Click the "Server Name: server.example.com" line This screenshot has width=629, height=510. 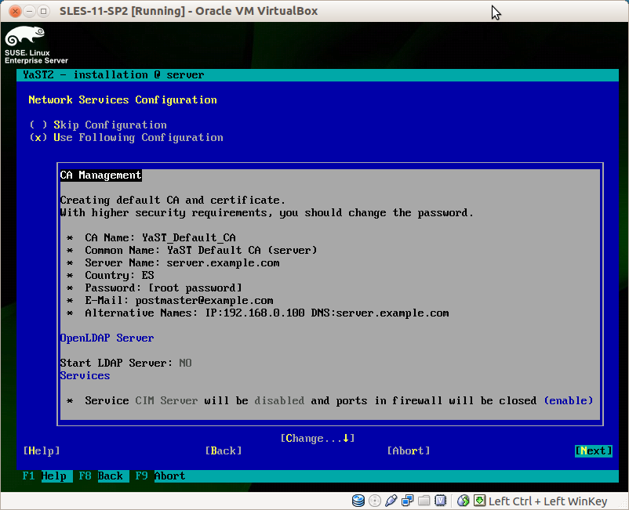pyautogui.click(x=182, y=262)
